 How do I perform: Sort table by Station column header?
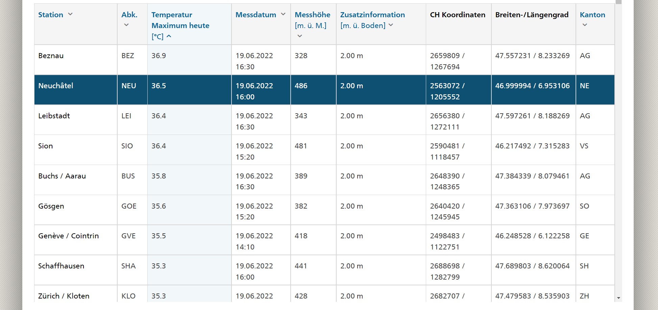coord(51,15)
